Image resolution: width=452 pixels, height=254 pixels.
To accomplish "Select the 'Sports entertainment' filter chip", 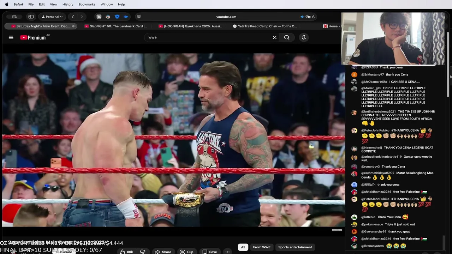I will tap(295, 247).
